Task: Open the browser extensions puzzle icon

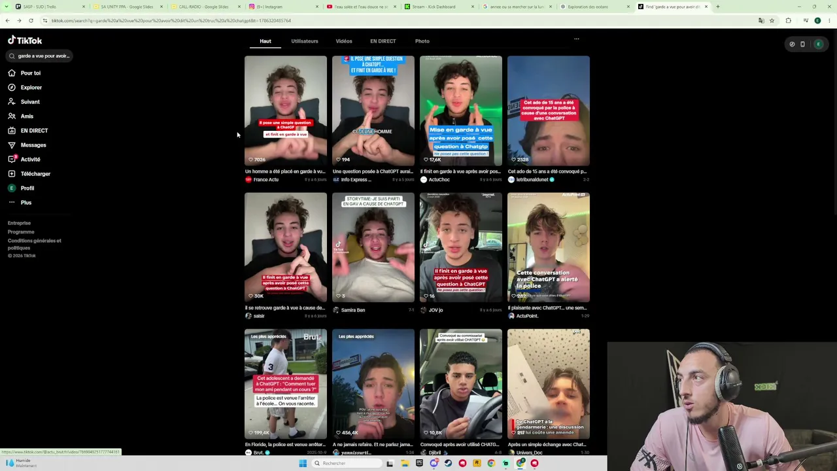Action: tap(788, 20)
